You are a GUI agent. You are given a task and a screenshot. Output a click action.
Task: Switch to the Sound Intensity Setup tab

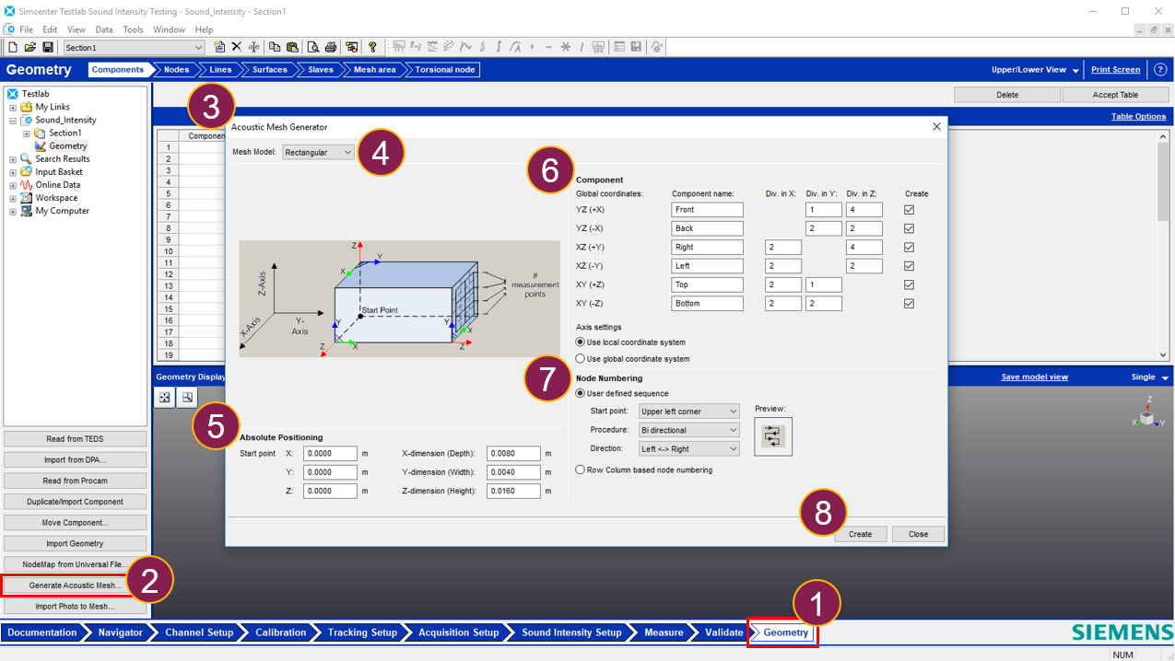tap(571, 632)
